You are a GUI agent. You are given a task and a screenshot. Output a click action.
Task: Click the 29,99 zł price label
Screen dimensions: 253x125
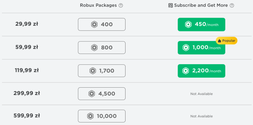(27, 24)
